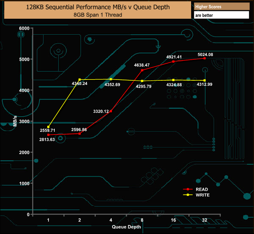Click the yellow WRITE point at queue depth 1

[48, 127]
